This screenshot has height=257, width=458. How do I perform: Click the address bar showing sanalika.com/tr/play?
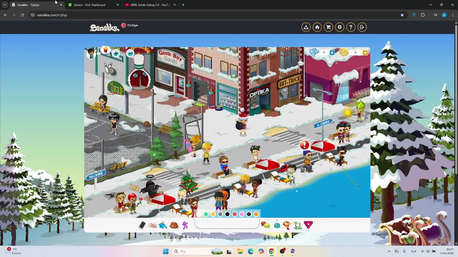coord(215,15)
